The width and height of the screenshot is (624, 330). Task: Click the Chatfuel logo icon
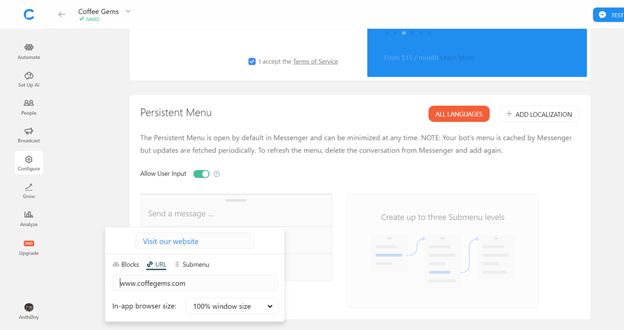point(29,15)
